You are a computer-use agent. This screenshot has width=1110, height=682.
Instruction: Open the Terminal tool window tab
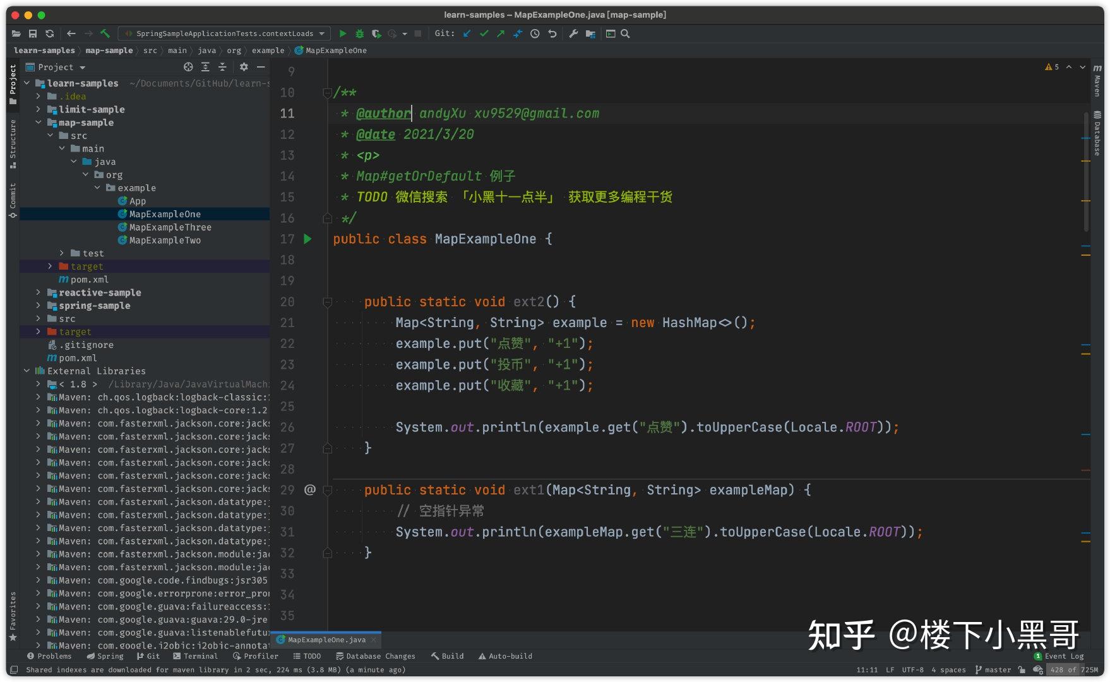pos(195,656)
